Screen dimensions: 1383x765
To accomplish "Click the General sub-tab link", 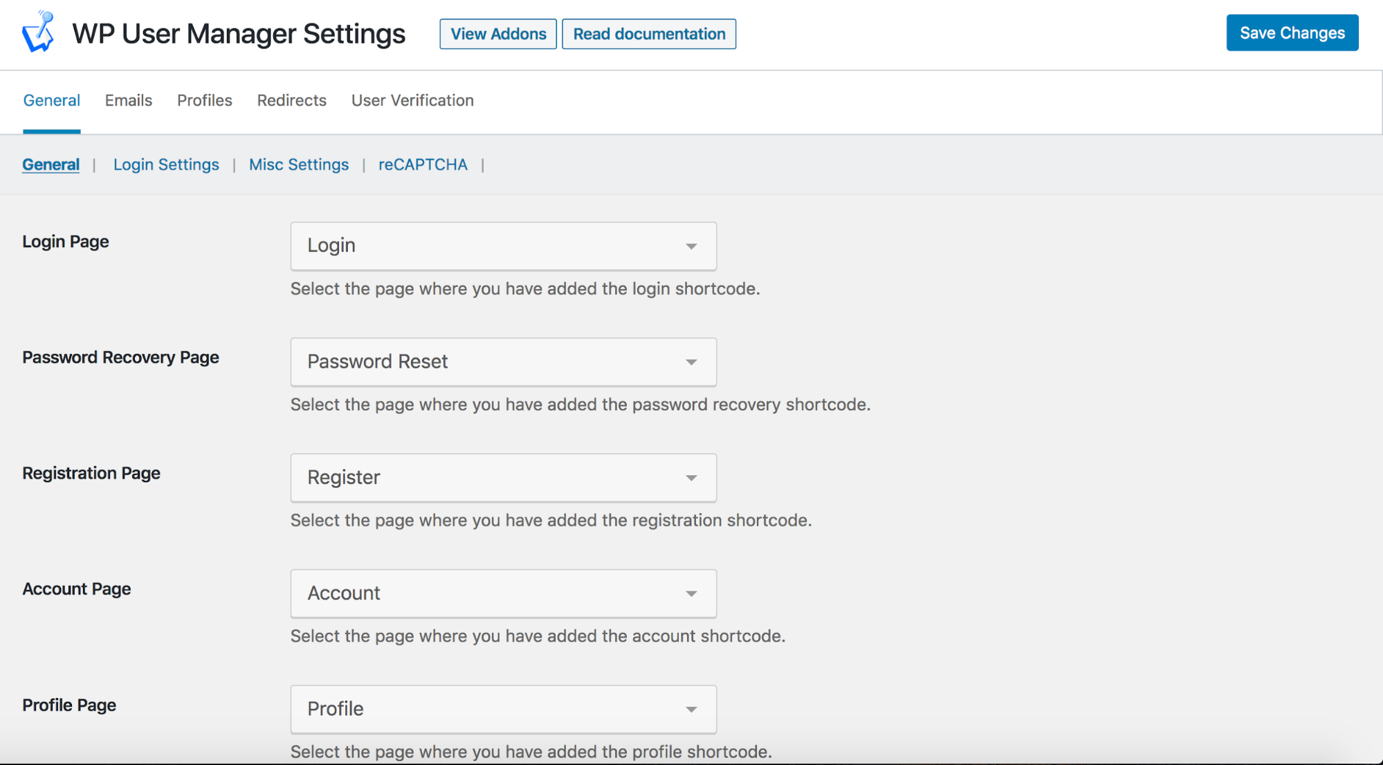I will [x=51, y=164].
